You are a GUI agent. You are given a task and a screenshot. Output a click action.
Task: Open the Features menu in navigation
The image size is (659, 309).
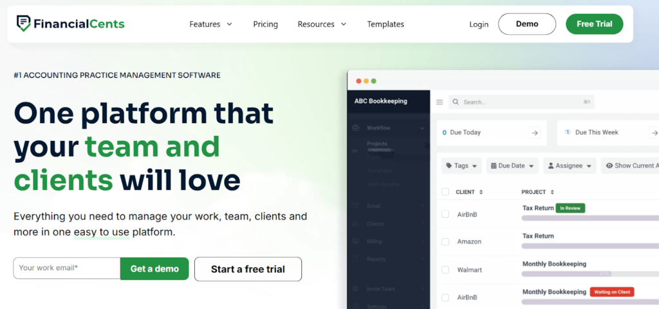210,24
